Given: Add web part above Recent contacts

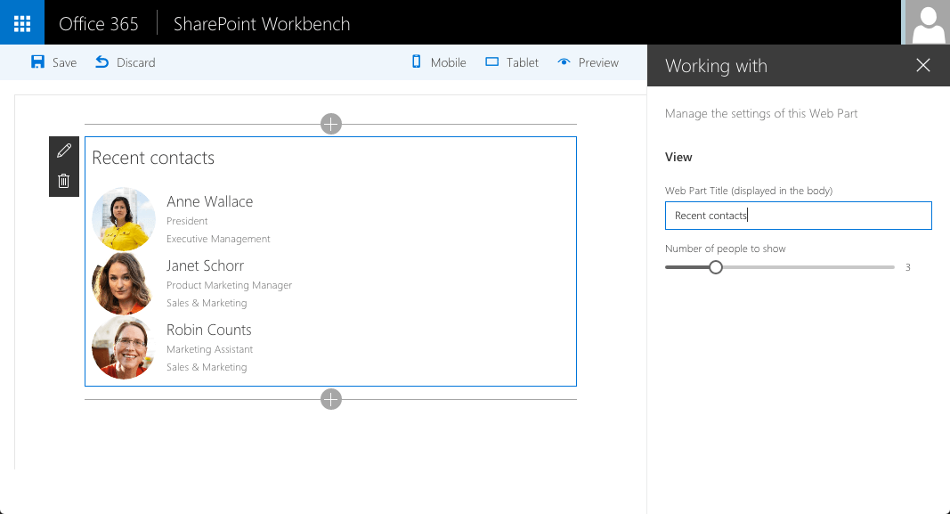Looking at the screenshot, I should 331,124.
